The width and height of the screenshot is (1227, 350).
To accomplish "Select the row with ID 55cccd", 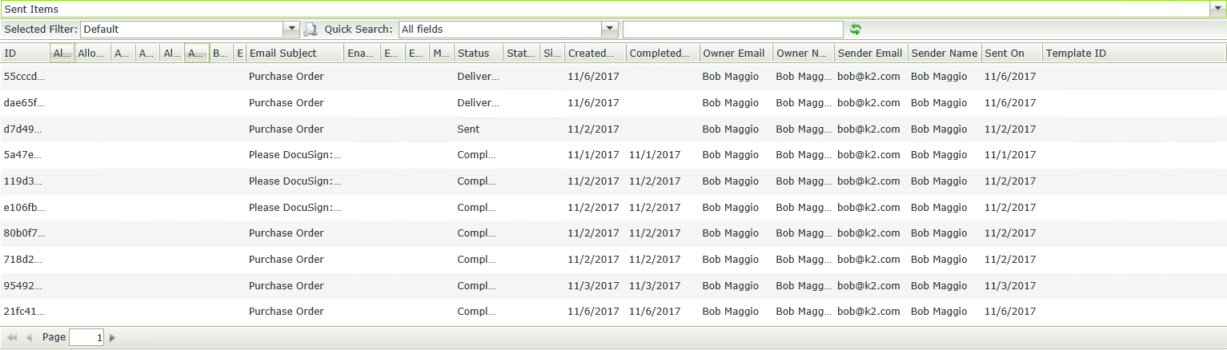I will pos(25,77).
